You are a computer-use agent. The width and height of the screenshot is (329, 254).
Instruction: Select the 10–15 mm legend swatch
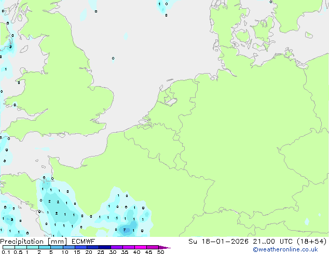68,247
